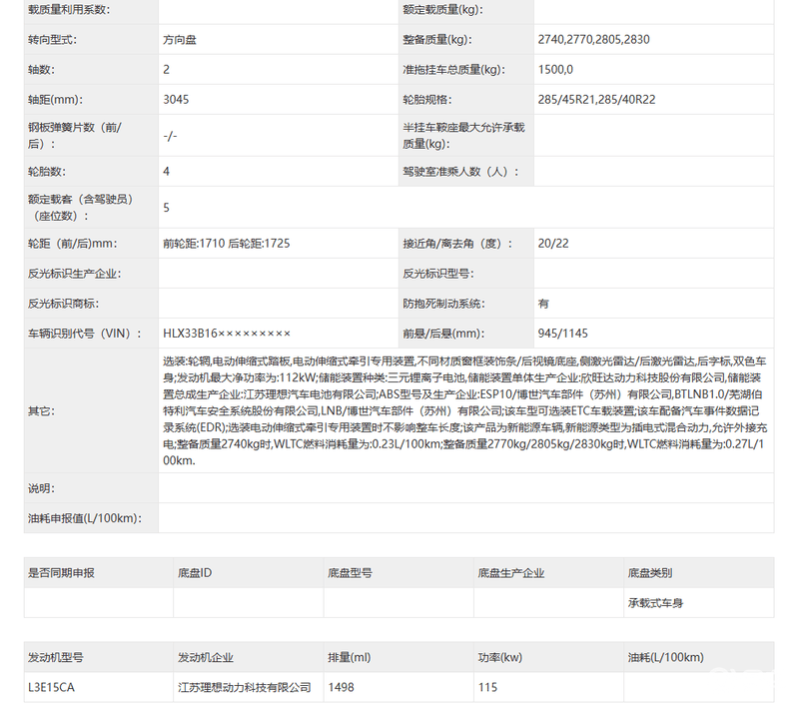
Task: Click the 防抱死制动系统 label
Action: 443,304
